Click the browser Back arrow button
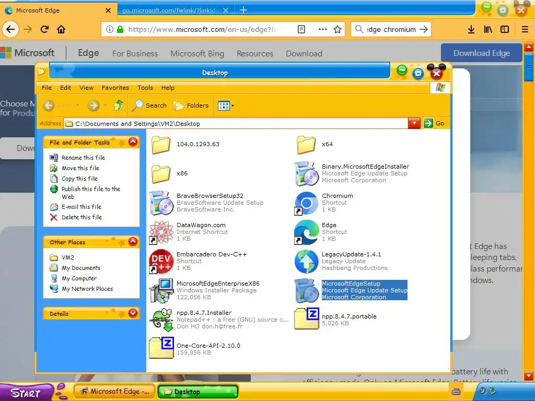 [10, 29]
